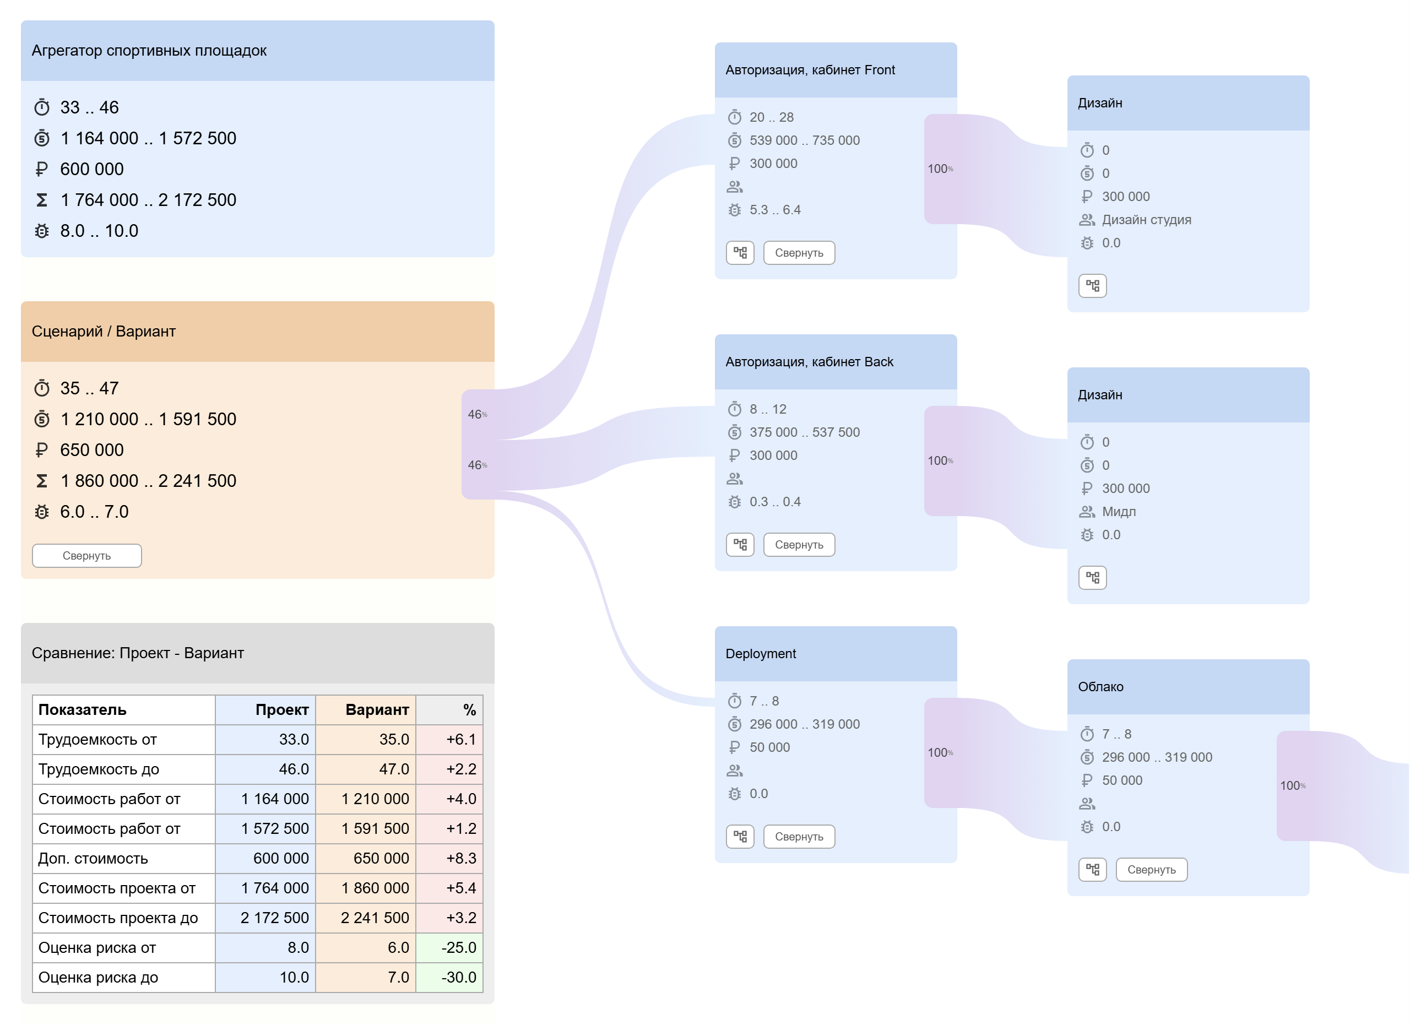The height and width of the screenshot is (1025, 1410).
Task: Open tree icon in Облако card
Action: (x=1092, y=870)
